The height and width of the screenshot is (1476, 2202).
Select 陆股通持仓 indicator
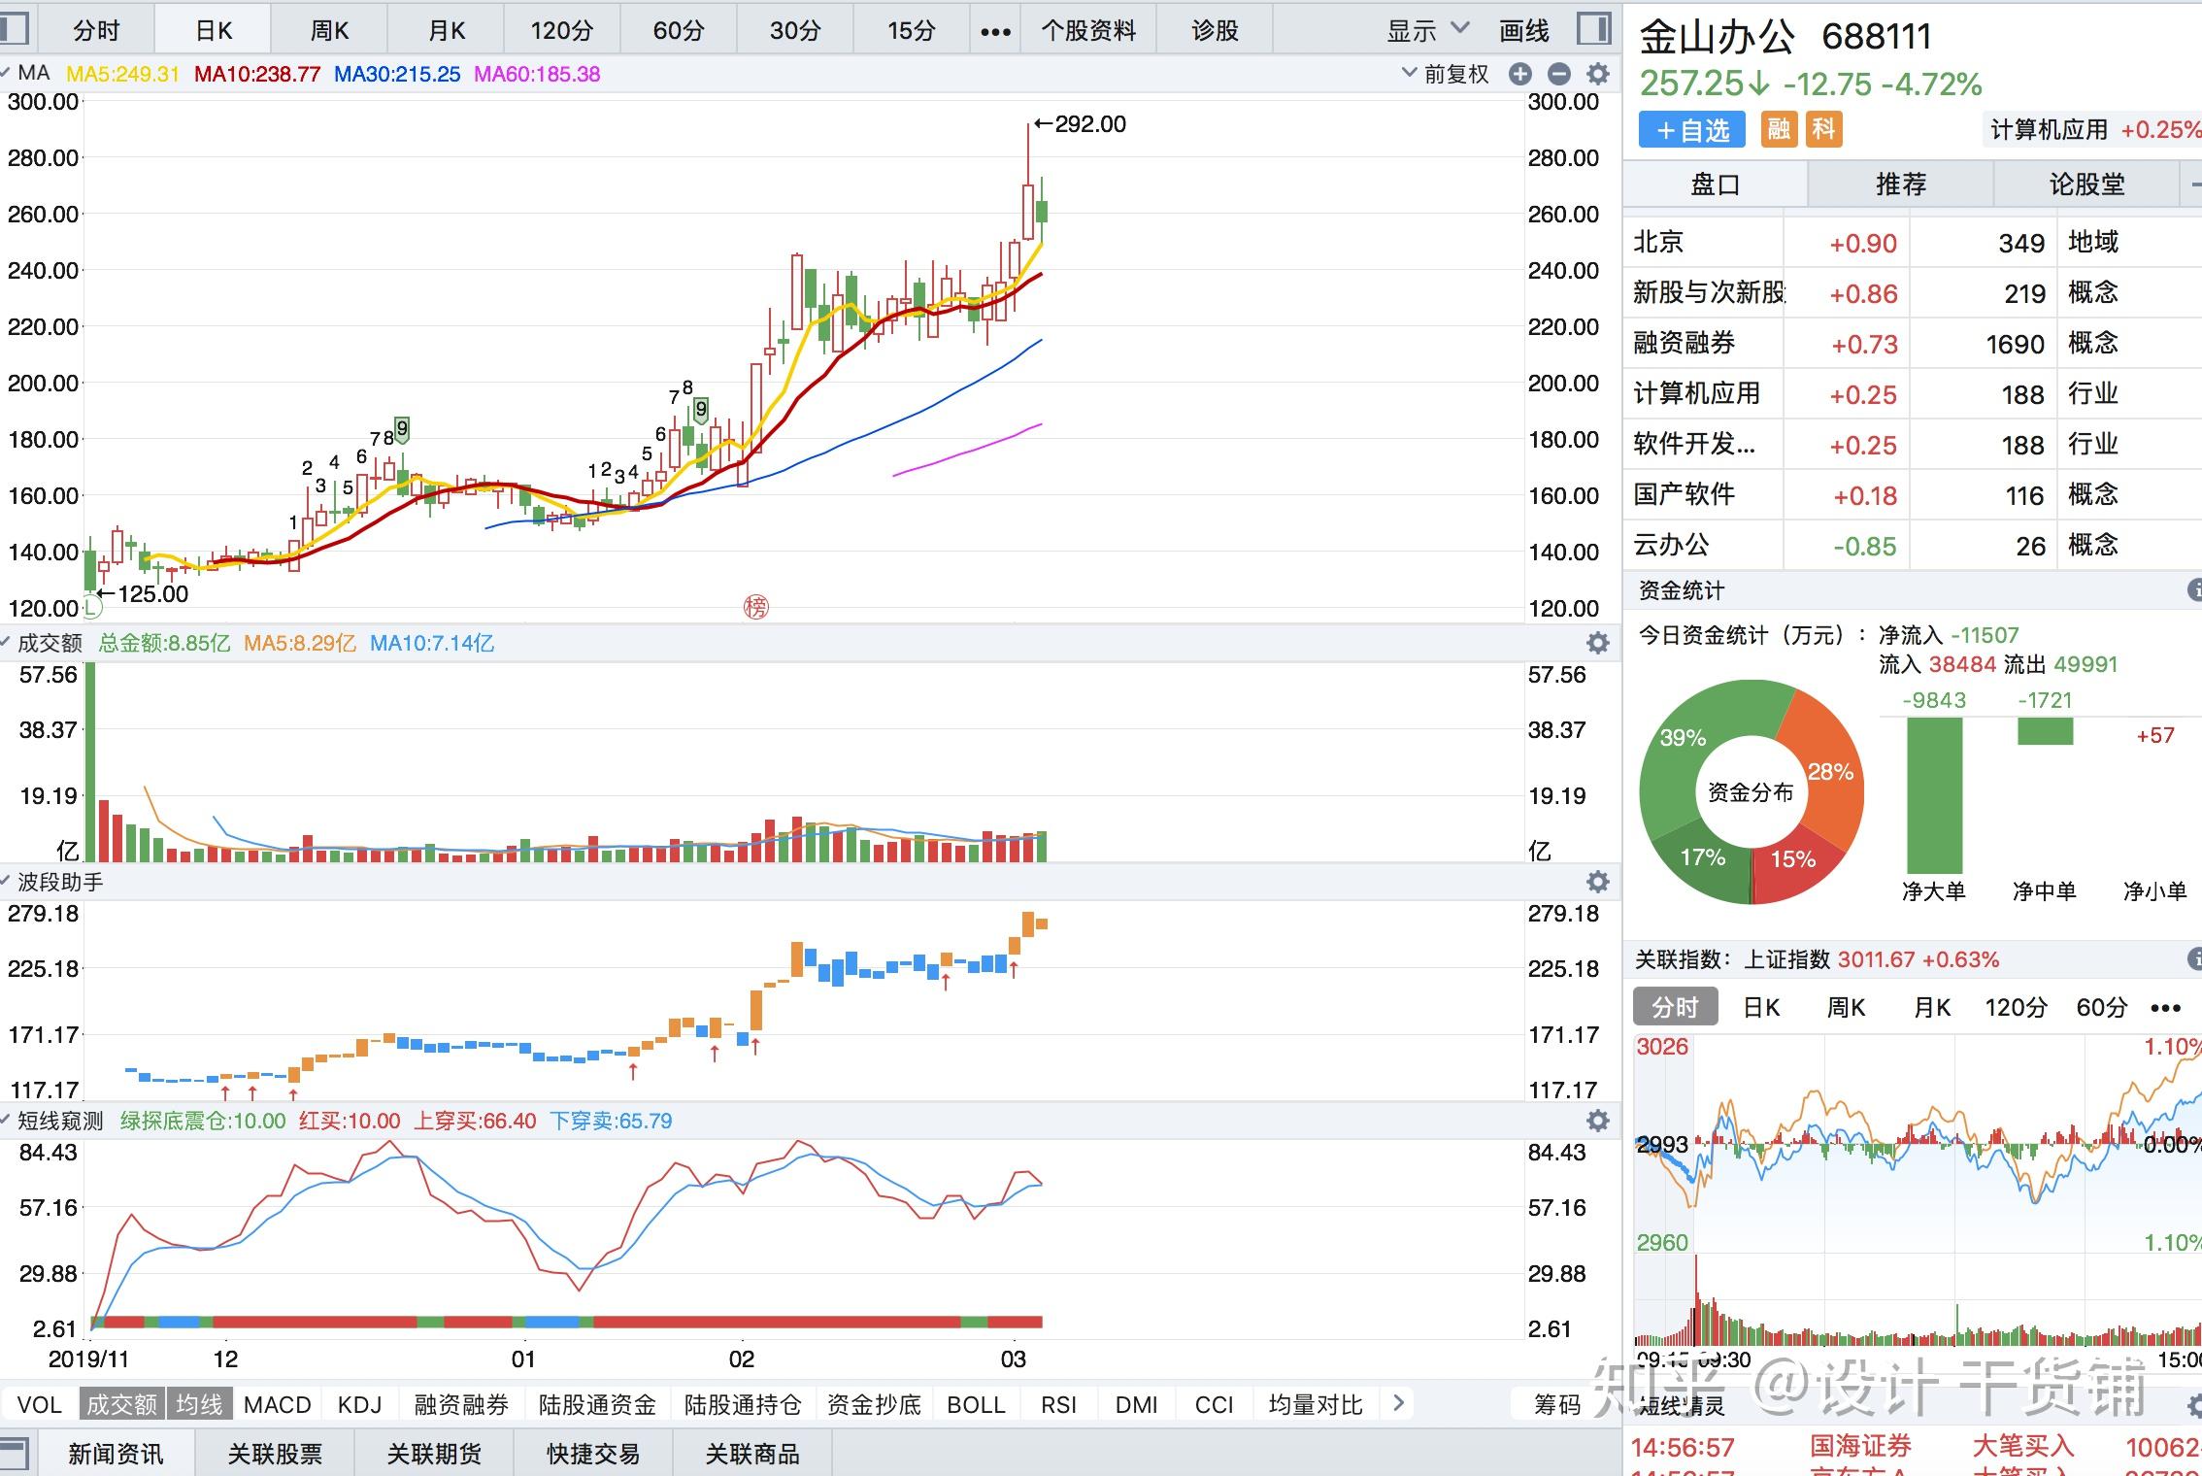[x=743, y=1404]
